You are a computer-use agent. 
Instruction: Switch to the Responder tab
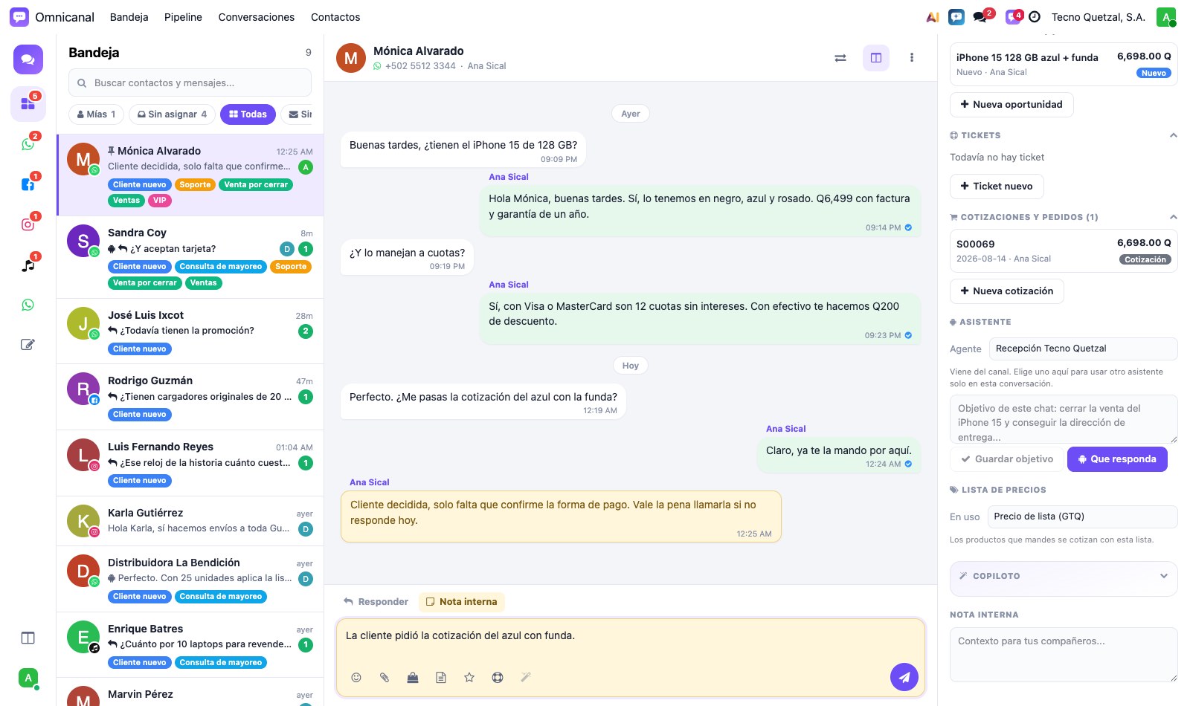(x=376, y=602)
